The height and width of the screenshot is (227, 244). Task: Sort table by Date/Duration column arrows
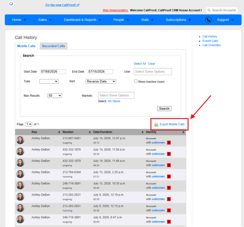click(142, 132)
